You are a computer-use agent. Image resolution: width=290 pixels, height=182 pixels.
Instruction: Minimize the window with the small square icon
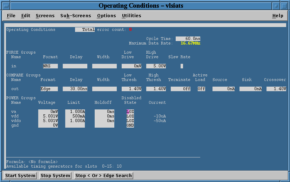click(276, 6)
